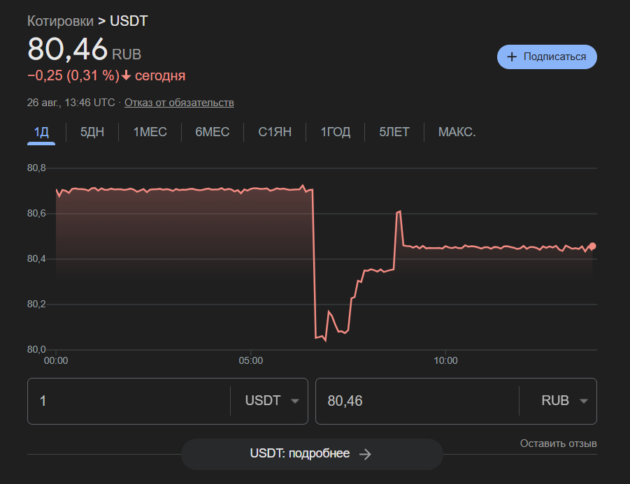Viewport: 630px width, 484px height.
Task: Expand the RUB currency dropdown
Action: (x=564, y=400)
